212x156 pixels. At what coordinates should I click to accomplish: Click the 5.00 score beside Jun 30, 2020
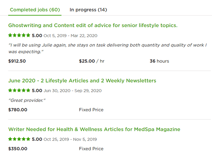[x=37, y=91]
